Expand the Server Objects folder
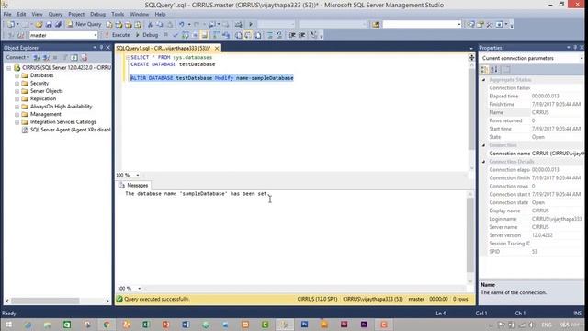This screenshot has width=588, height=331. (17, 91)
